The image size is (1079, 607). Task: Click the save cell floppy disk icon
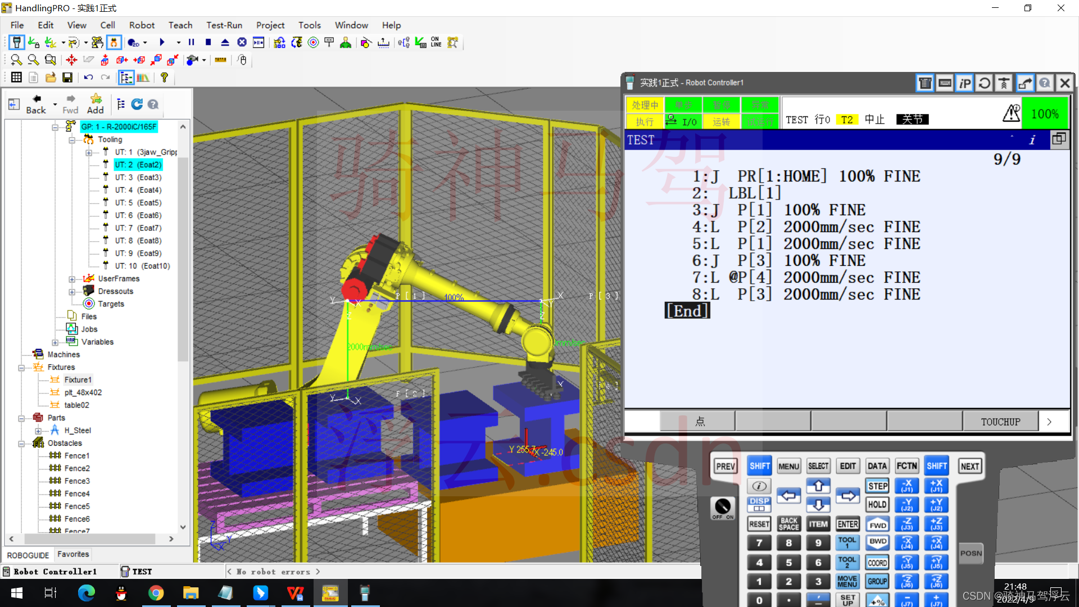[x=67, y=78]
